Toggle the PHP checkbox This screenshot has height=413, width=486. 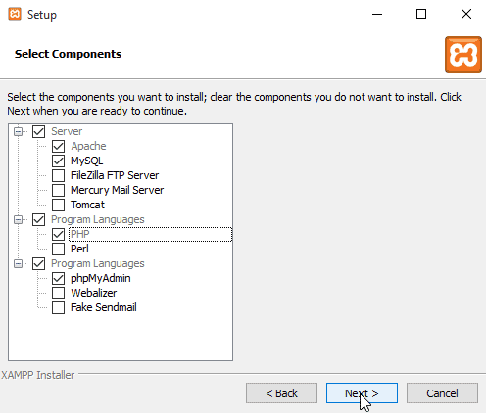[x=58, y=234]
